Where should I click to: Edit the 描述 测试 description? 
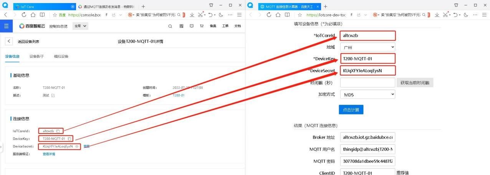pyautogui.click(x=53, y=95)
